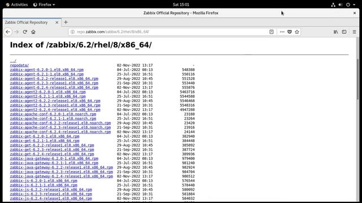This screenshot has height=203, width=362.
Task: Download zabbix-agent-6.2.3-release1.el8.x86_64.rpm
Action: coord(54,83)
